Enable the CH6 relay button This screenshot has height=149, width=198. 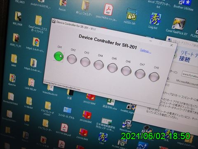click(x=126, y=71)
